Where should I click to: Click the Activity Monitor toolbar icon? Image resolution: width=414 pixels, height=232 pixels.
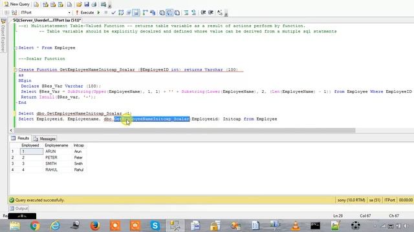coord(103,5)
